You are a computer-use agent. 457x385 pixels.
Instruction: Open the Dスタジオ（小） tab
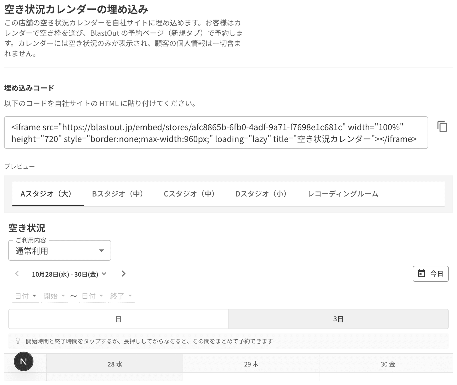pos(263,194)
